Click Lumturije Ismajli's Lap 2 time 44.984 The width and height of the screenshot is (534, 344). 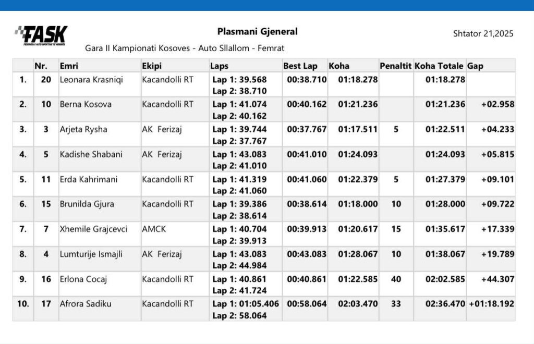239,265
